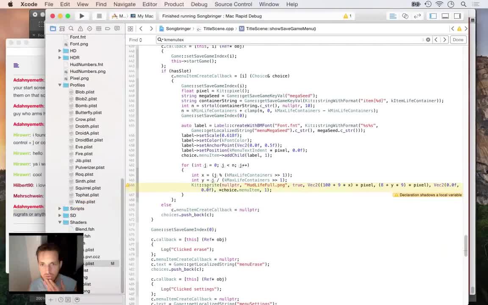The height and width of the screenshot is (305, 488).
Task: Toggle the Navigator panel
Action: [433, 16]
